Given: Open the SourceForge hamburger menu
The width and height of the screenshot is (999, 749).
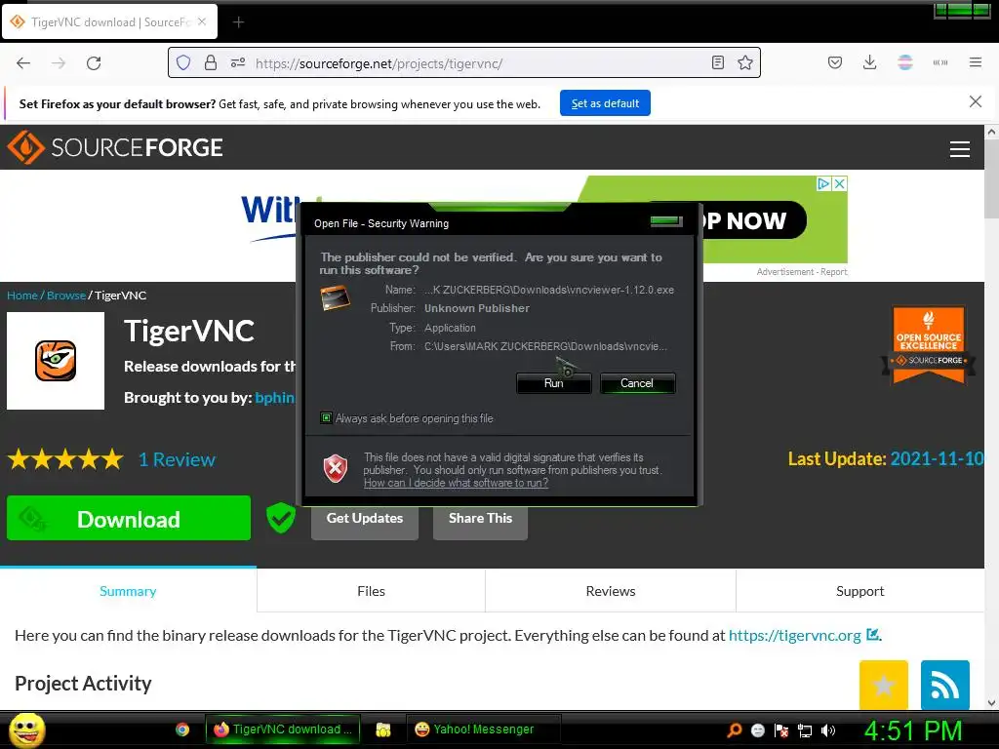Looking at the screenshot, I should click(x=960, y=148).
